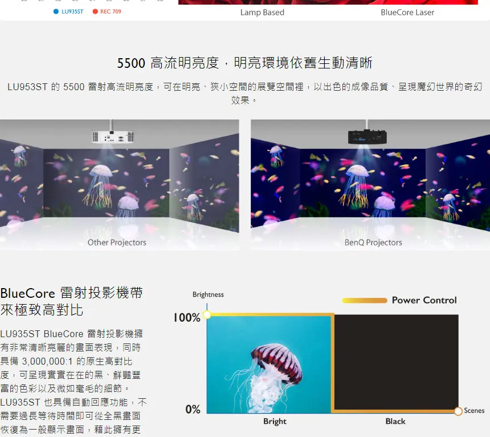Click the black scene panel in the chart
Image resolution: width=490 pixels, height=437 pixels.
(x=395, y=362)
